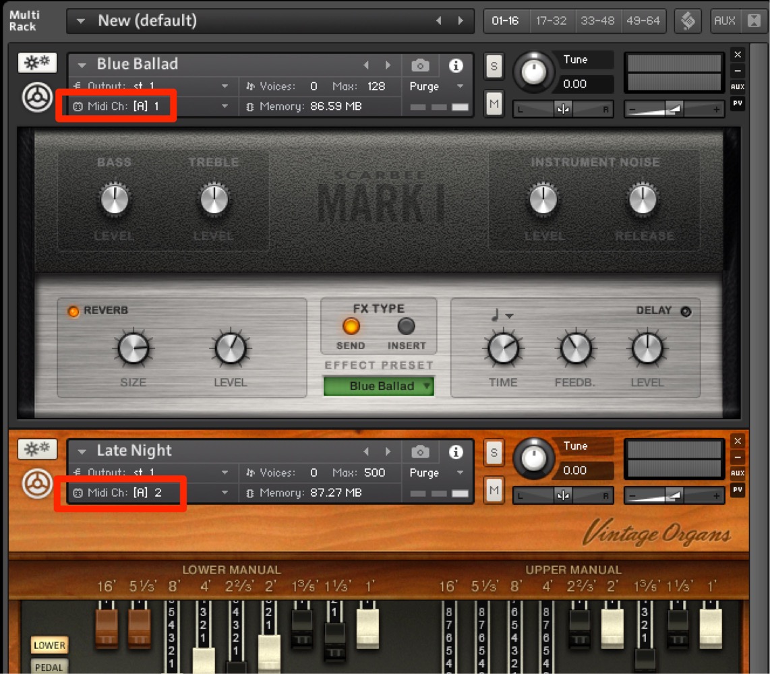Switch to rack page 17-32
Viewport: 770px width, 674px height.
coord(551,21)
